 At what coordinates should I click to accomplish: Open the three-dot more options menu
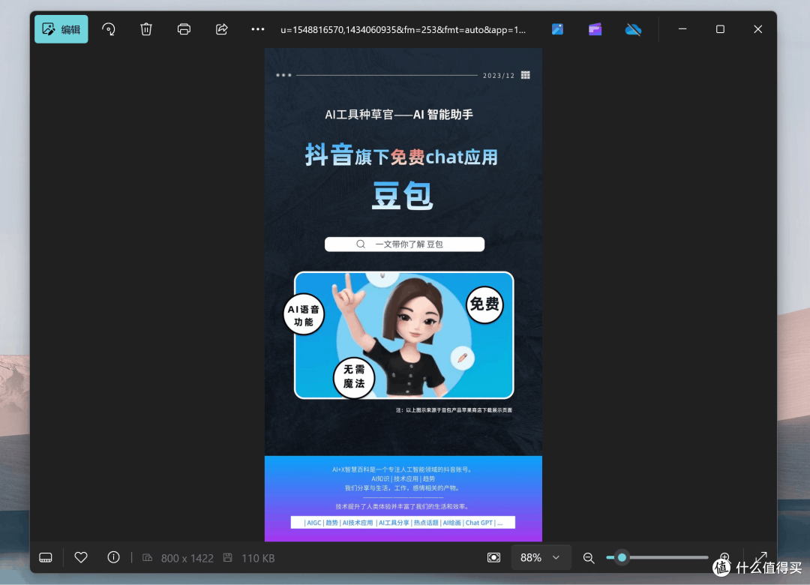tap(258, 29)
